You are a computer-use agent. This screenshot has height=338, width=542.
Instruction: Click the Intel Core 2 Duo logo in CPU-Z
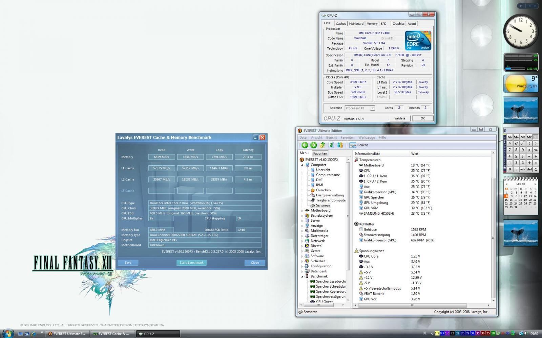(x=418, y=41)
